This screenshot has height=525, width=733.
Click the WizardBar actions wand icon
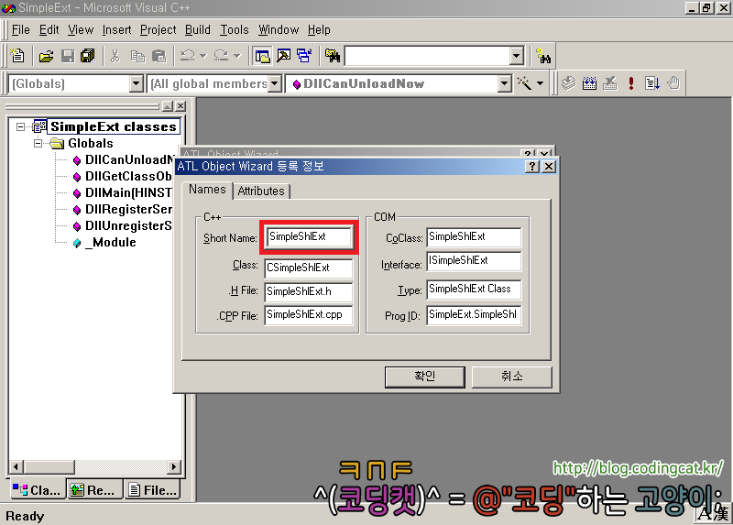click(x=524, y=83)
